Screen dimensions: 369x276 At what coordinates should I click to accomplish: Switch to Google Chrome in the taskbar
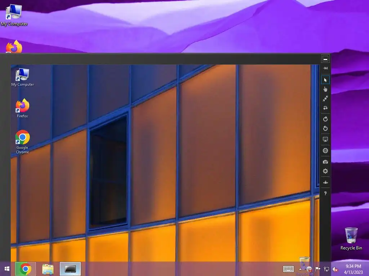click(x=26, y=269)
